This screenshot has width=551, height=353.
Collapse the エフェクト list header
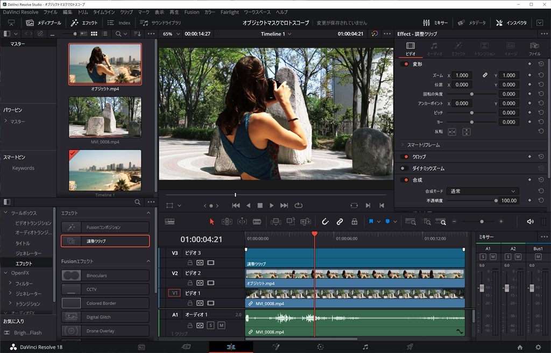[149, 213]
